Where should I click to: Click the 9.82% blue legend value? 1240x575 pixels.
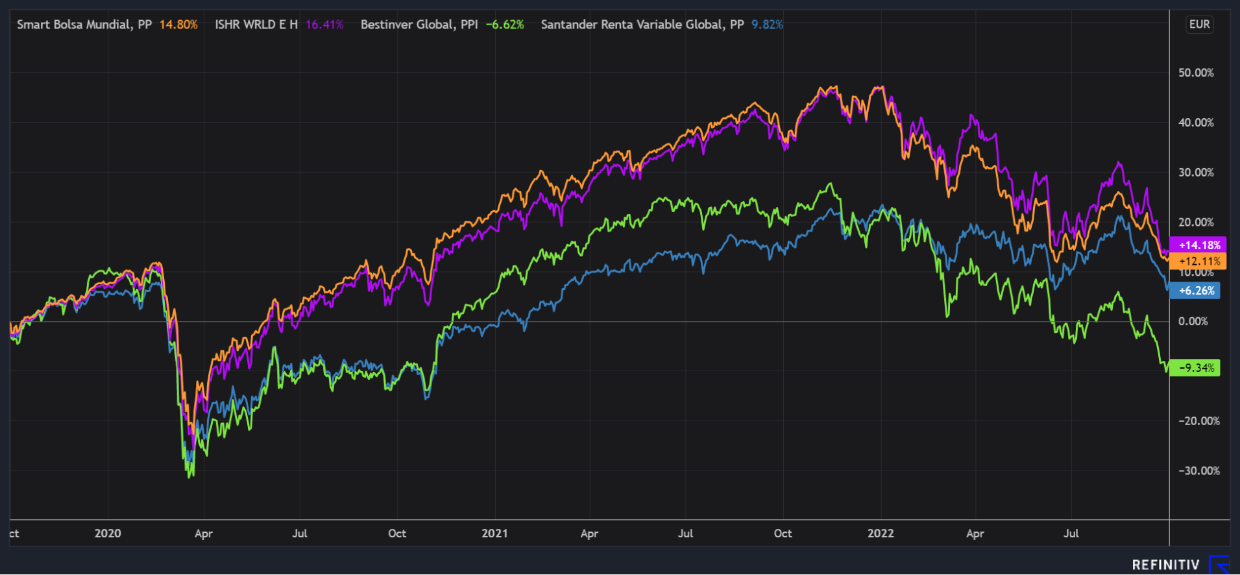tap(767, 25)
